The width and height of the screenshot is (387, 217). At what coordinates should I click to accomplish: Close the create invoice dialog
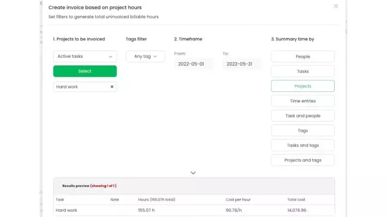tap(336, 6)
